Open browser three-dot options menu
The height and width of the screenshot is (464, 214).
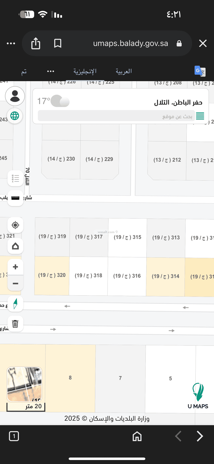click(11, 43)
